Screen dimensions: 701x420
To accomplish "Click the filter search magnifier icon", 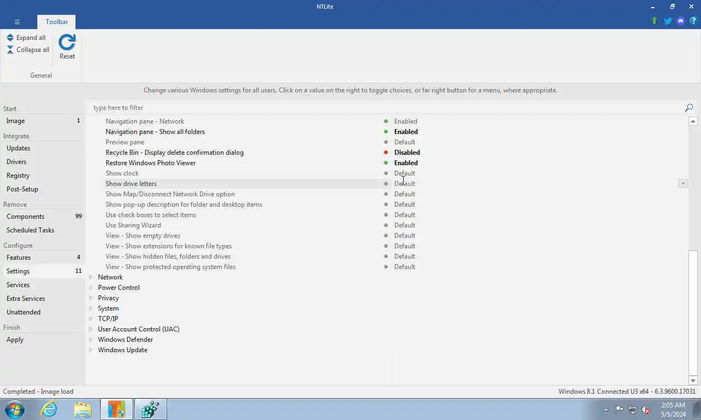I will [689, 108].
